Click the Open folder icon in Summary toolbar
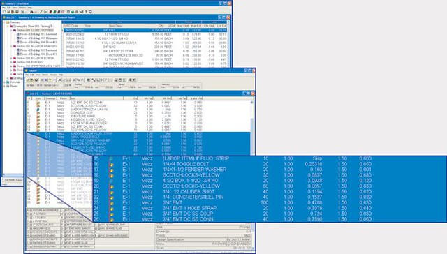This screenshot has width=447, height=254. click(x=8, y=12)
